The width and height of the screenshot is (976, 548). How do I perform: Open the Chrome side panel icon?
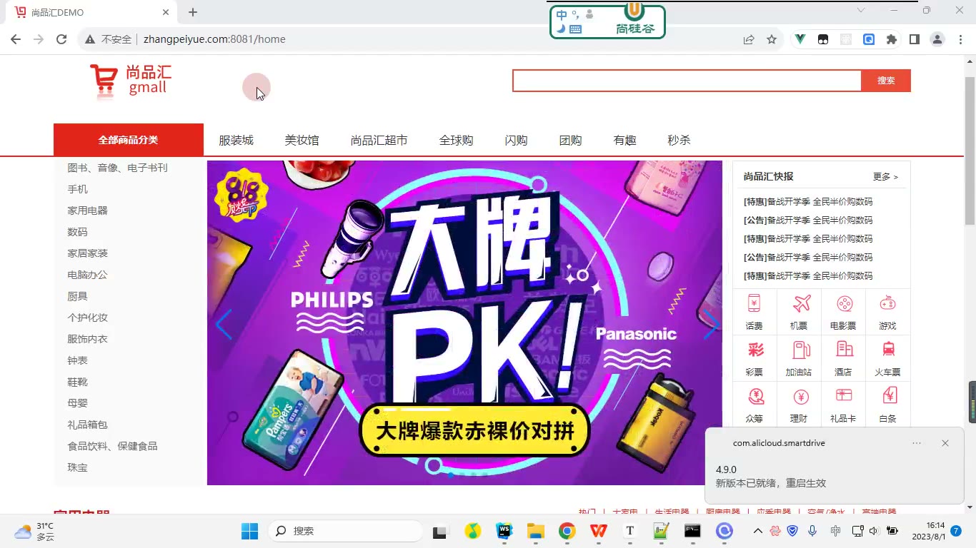click(914, 39)
